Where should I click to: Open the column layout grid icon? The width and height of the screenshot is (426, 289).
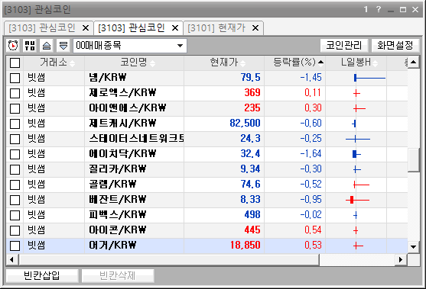pyautogui.click(x=30, y=45)
